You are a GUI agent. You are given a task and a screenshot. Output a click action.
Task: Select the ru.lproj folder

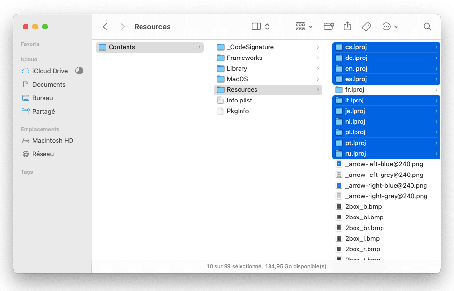(386, 154)
